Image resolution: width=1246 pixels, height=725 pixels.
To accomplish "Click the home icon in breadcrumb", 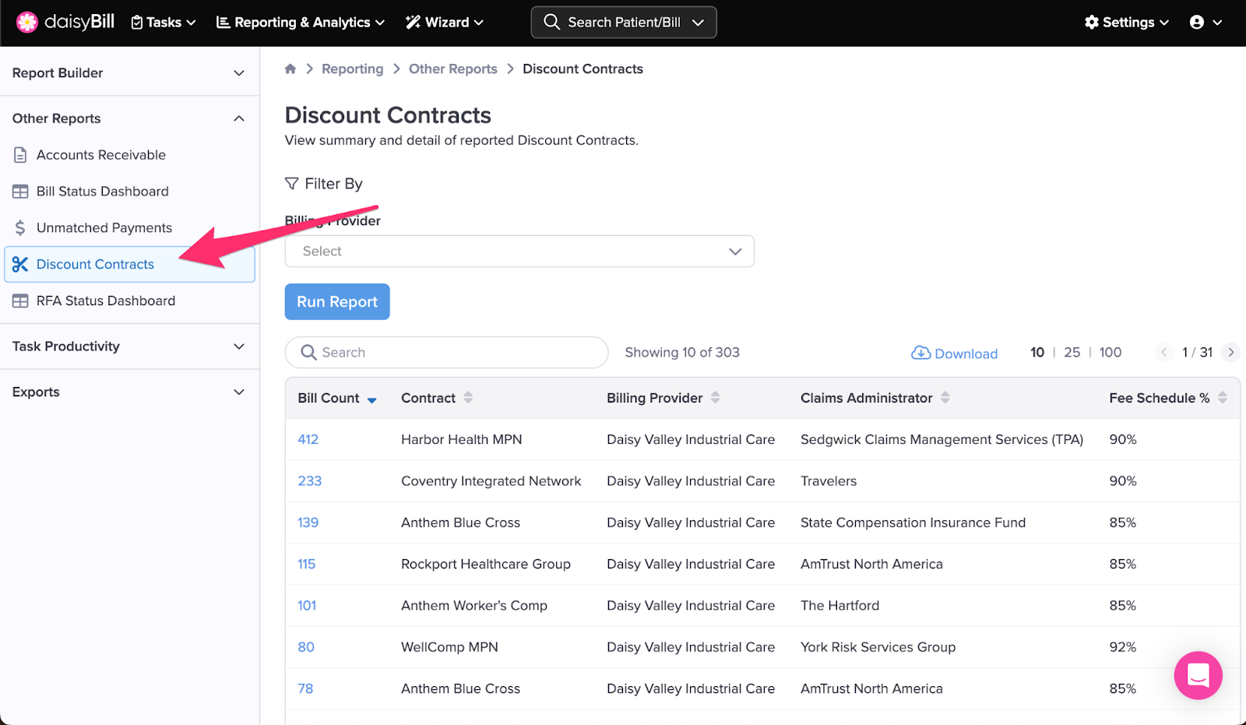I will pyautogui.click(x=290, y=69).
